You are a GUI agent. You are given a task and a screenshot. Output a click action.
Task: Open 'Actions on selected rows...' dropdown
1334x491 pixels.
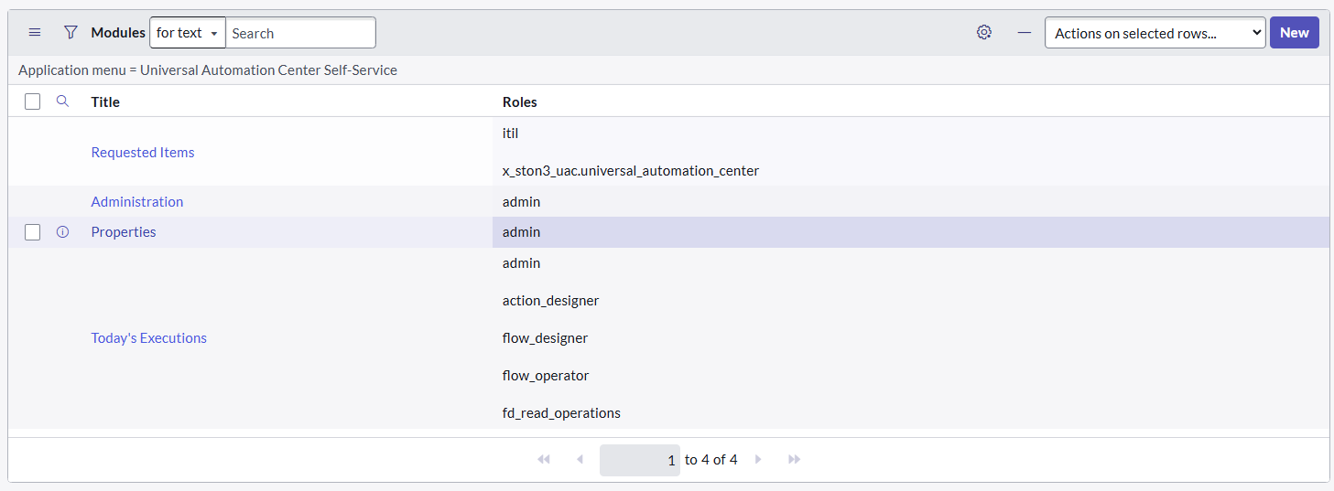point(1155,33)
